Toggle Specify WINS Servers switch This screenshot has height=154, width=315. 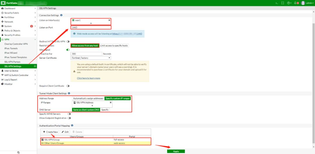(x=69, y=114)
